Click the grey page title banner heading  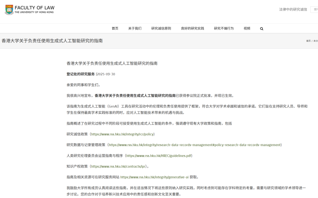click(x=52, y=41)
